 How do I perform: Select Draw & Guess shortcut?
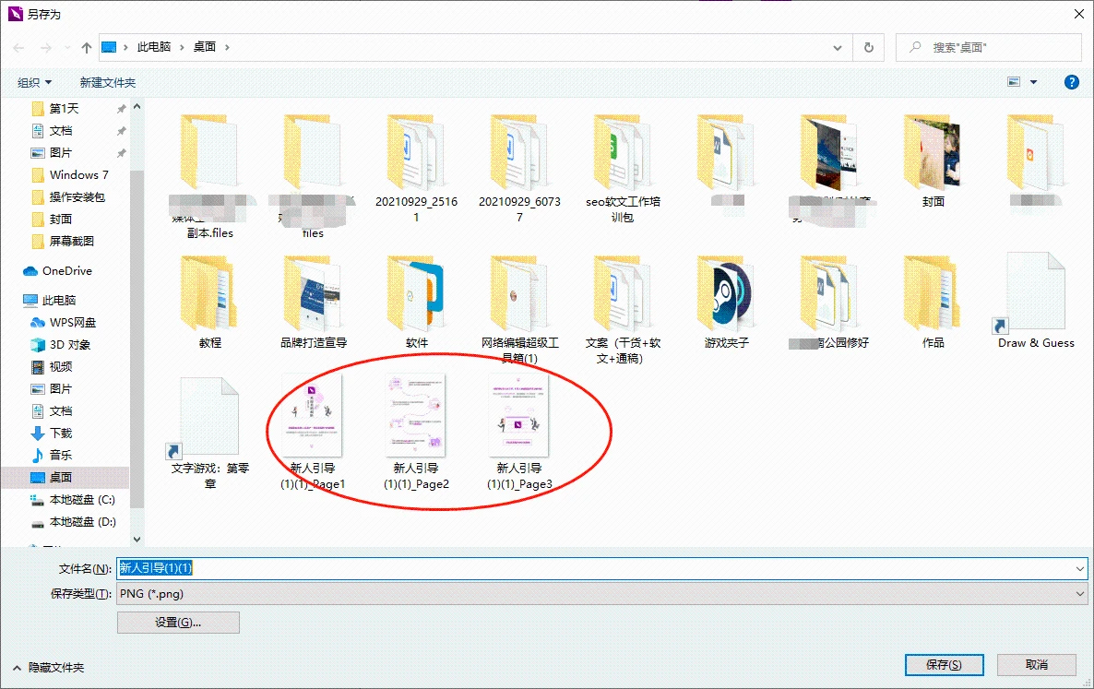point(1036,302)
